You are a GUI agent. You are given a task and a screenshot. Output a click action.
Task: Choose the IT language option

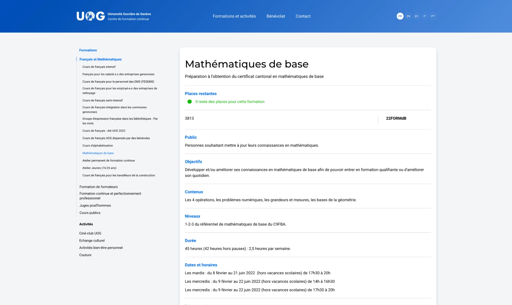click(x=424, y=16)
